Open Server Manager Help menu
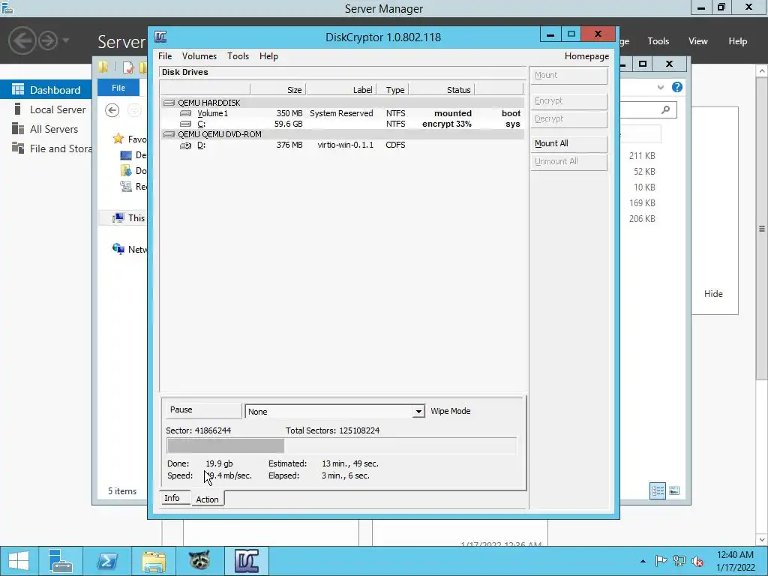The width and height of the screenshot is (768, 576). point(737,41)
